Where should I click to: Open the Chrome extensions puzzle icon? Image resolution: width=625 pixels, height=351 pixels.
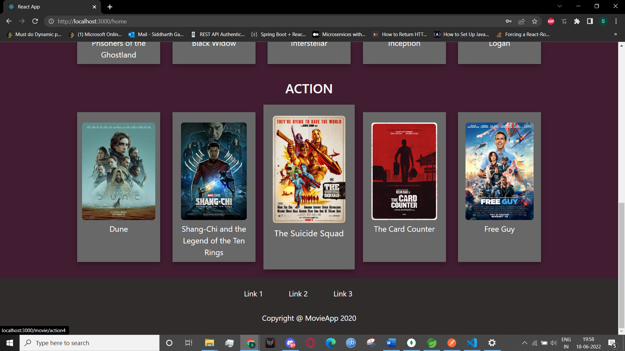[x=577, y=21]
